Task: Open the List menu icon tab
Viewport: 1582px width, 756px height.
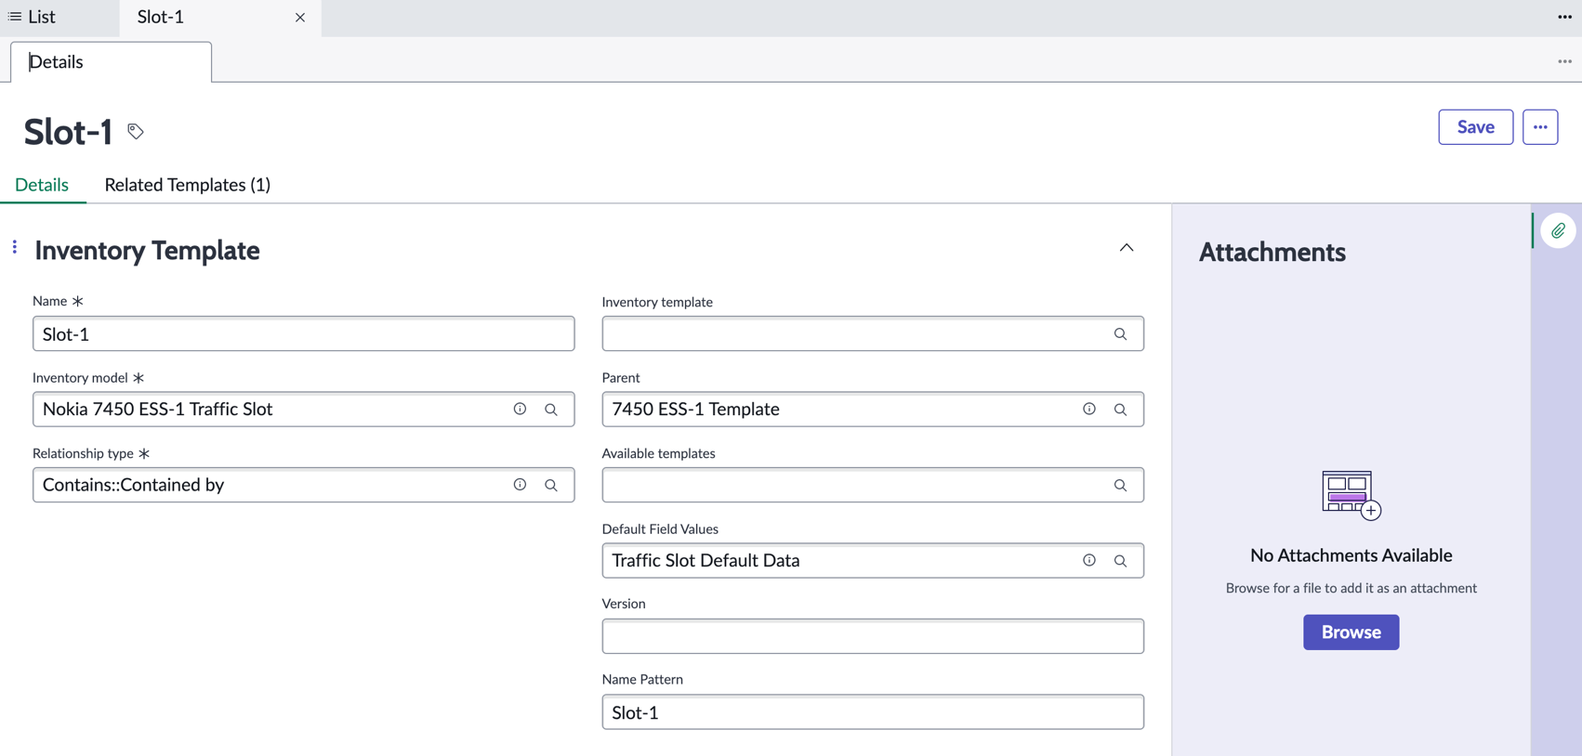Action: tap(32, 17)
